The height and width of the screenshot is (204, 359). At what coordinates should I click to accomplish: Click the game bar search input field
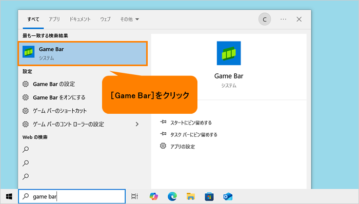72,196
